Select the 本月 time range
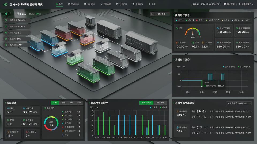This screenshot has width=257, height=144. tap(63, 102)
